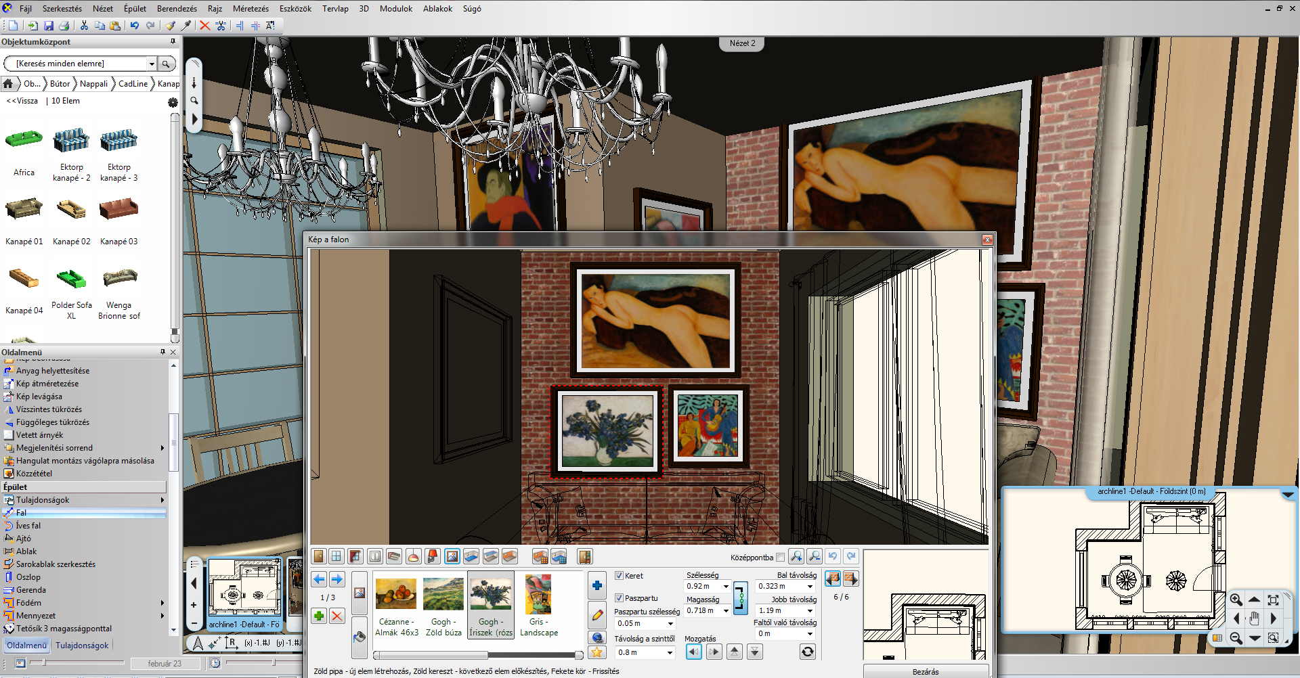The width and height of the screenshot is (1300, 678).
Task: Click the refresh circular arrows button
Action: click(x=807, y=652)
